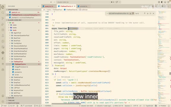Toggle Use Regular Expression in find widget
Image resolution: width=171 pixels, height=107 pixels.
pos(133,13)
